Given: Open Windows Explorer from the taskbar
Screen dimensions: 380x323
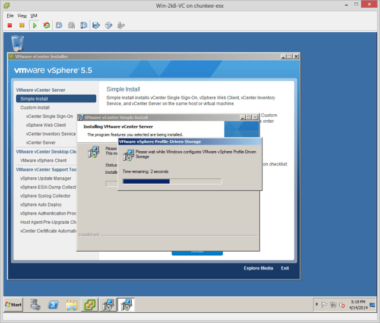Looking at the screenshot, I should click(71, 305).
